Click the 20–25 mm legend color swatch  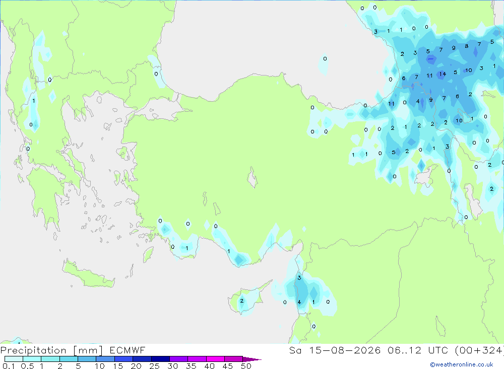pos(142,359)
